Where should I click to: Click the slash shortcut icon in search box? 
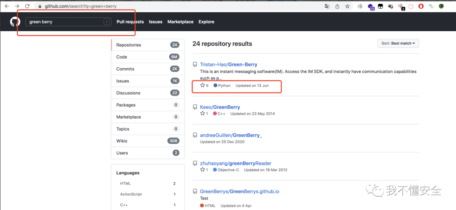pyautogui.click(x=107, y=22)
